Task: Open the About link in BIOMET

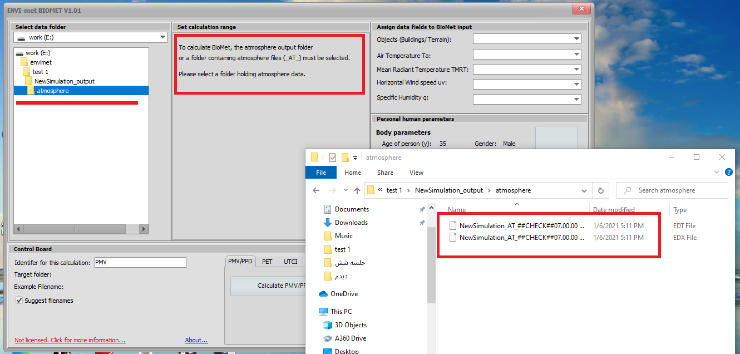Action: click(196, 340)
